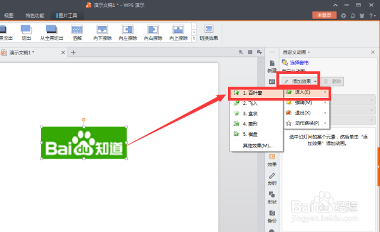Add a new document tab with the plus button
This screenshot has width=380, height=232.
pos(73,52)
